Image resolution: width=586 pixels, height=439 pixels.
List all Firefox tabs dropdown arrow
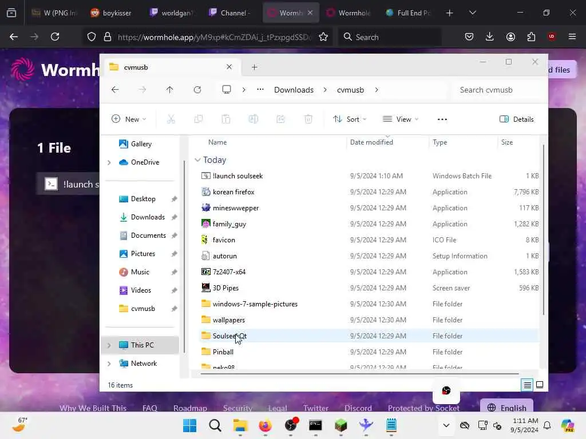point(473,13)
